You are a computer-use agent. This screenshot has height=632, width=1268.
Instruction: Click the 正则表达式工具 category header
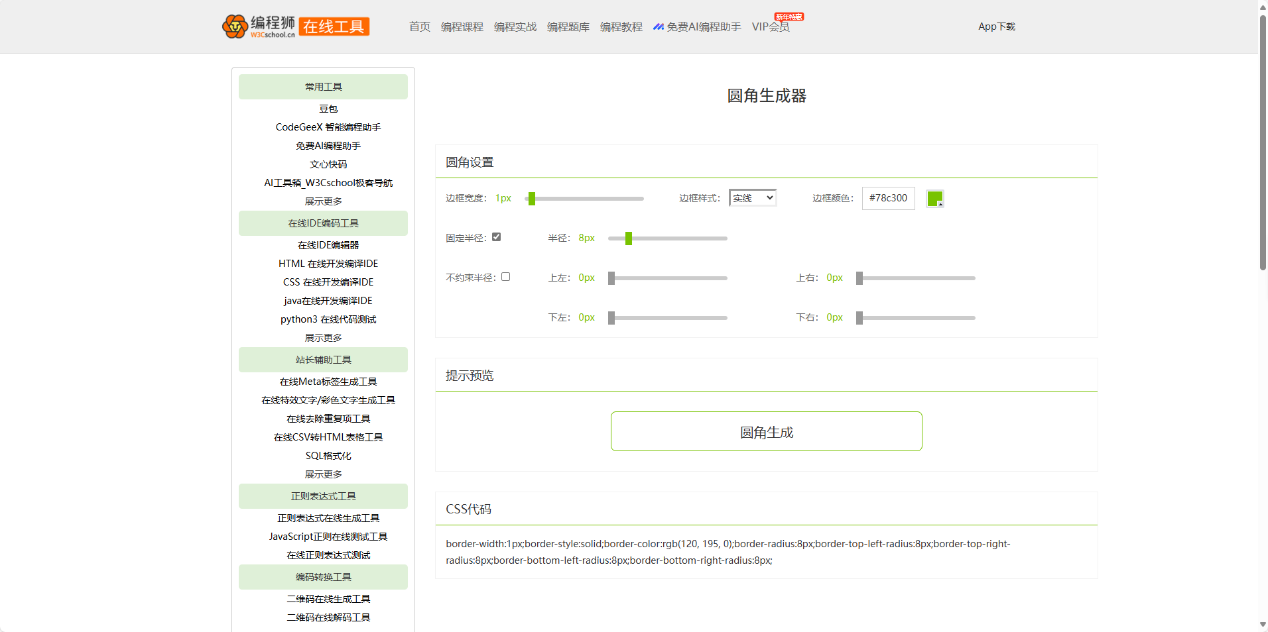[323, 496]
